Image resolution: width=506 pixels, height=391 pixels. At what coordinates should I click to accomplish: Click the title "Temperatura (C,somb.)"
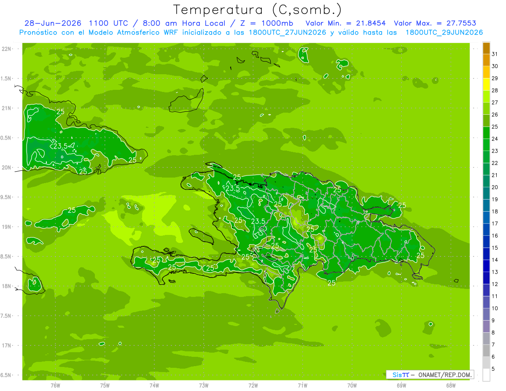pyautogui.click(x=257, y=10)
